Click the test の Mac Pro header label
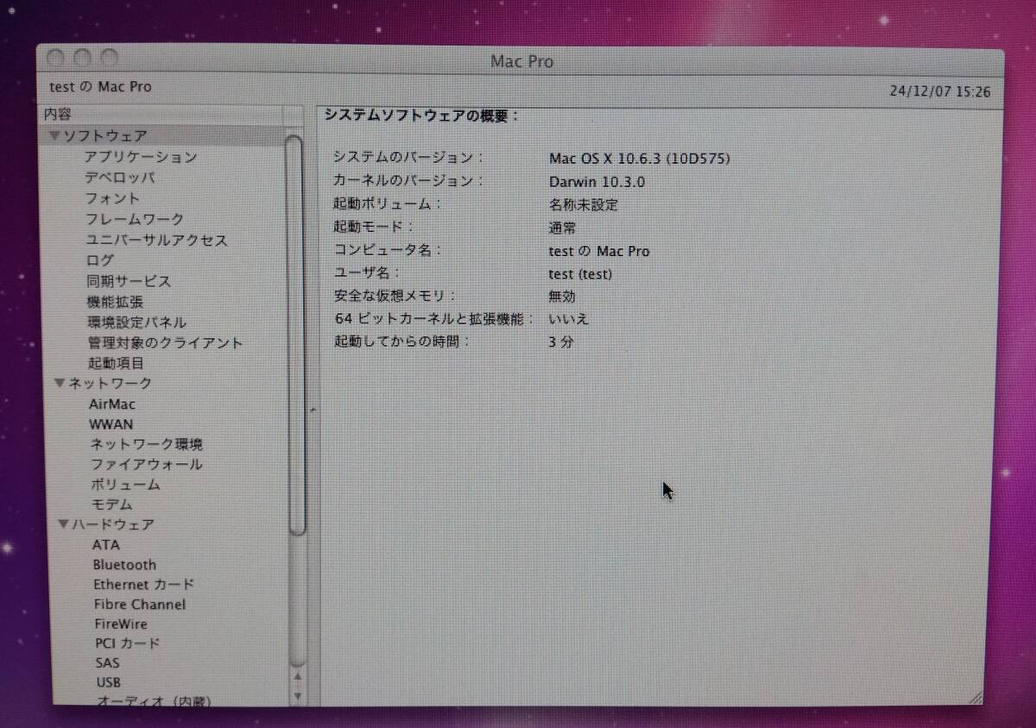Screen dimensions: 1036x728 click(100, 87)
